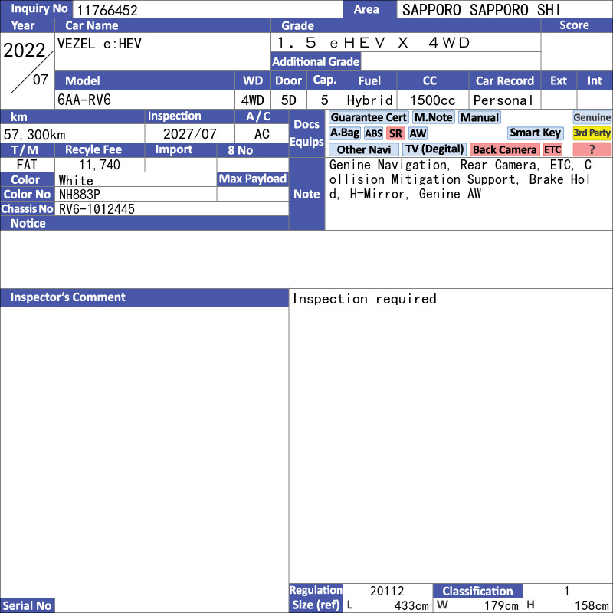Select the AW equipment badge

pyautogui.click(x=418, y=133)
